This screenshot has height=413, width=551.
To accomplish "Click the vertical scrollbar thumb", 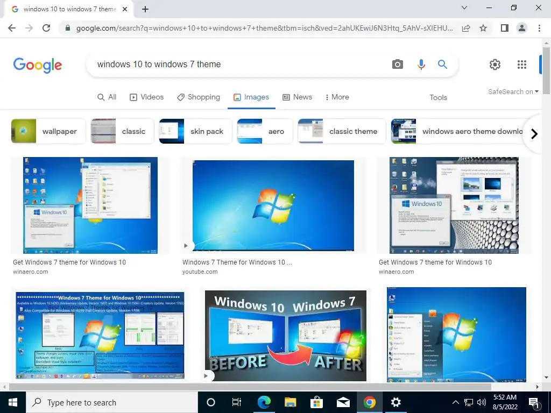I will 546,70.
